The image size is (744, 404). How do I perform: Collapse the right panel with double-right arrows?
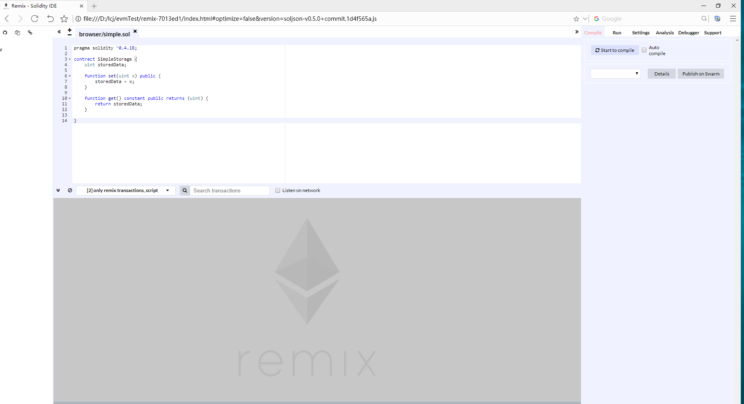[x=577, y=32]
